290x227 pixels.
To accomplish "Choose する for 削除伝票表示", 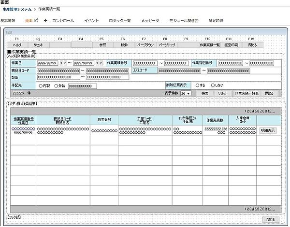I will tap(197, 85).
